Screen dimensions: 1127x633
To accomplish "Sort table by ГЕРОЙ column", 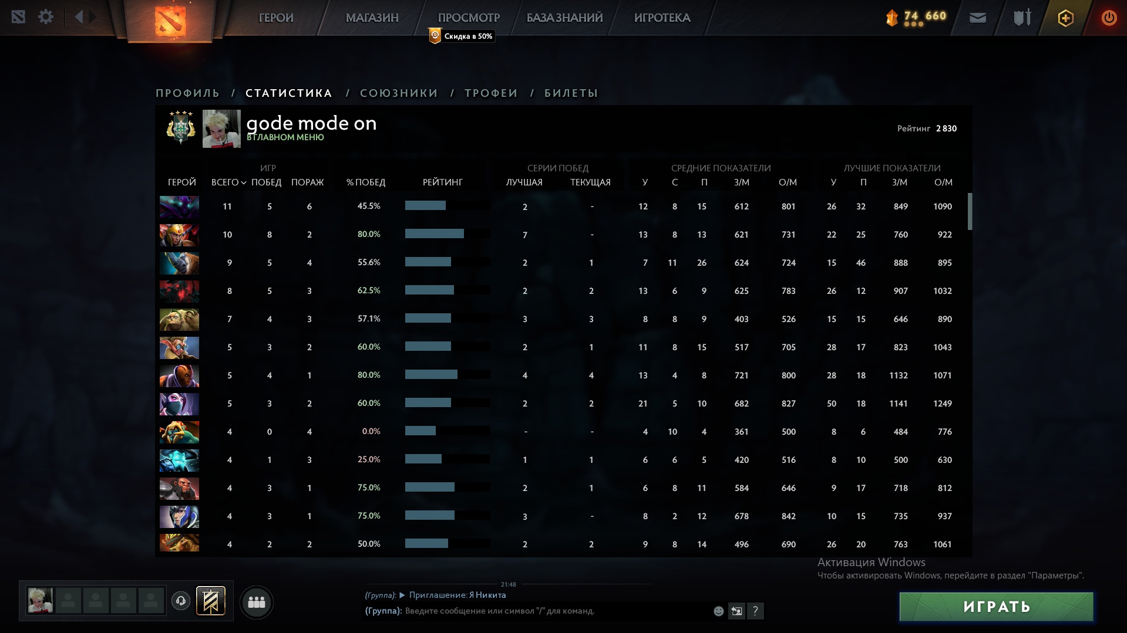I will pos(182,182).
